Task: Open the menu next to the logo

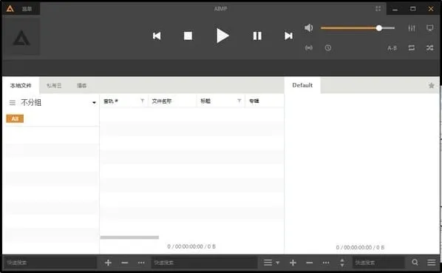Action: coord(27,9)
